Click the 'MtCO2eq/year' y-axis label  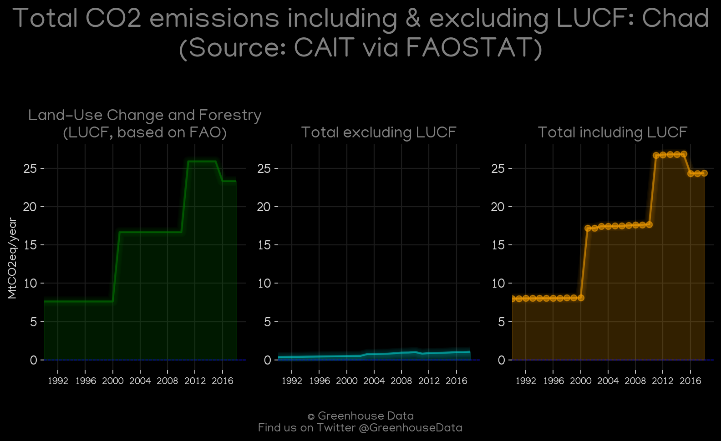point(12,259)
